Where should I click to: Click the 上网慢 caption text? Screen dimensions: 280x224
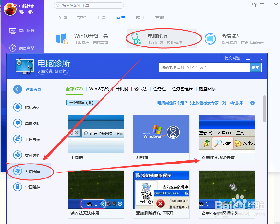76,157
